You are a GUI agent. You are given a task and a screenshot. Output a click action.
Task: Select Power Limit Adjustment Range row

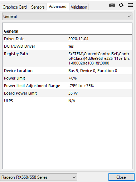click(67, 86)
